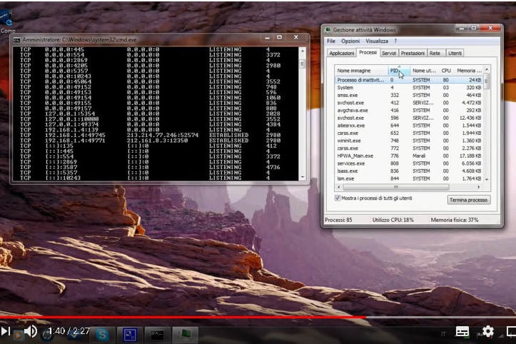
Task: Select the lsass.exe process
Action: click(x=409, y=171)
